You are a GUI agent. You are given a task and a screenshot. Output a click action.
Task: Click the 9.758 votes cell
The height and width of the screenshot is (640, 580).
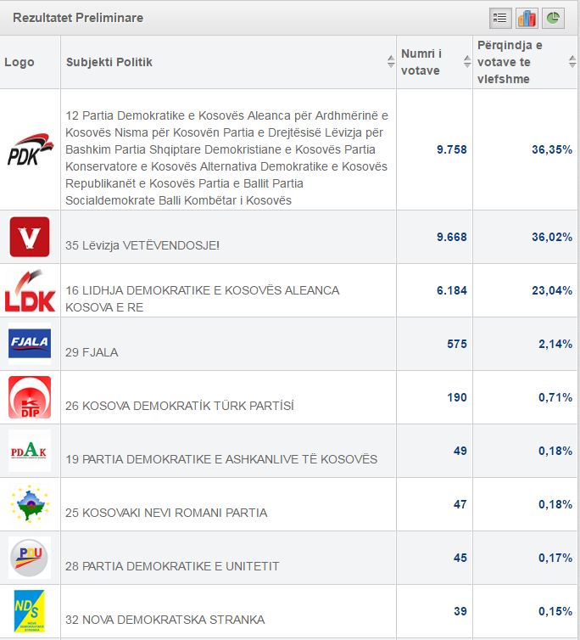[451, 149]
